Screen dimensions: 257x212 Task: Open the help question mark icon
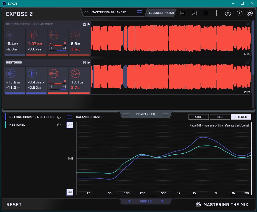(239, 13)
